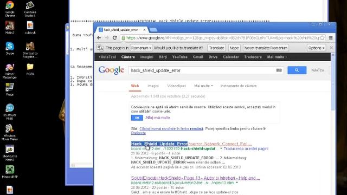Click Chrome forward arrow button

point(107,38)
